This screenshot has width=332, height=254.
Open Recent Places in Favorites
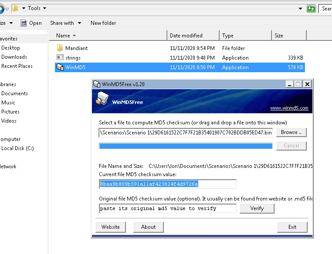coord(17,66)
